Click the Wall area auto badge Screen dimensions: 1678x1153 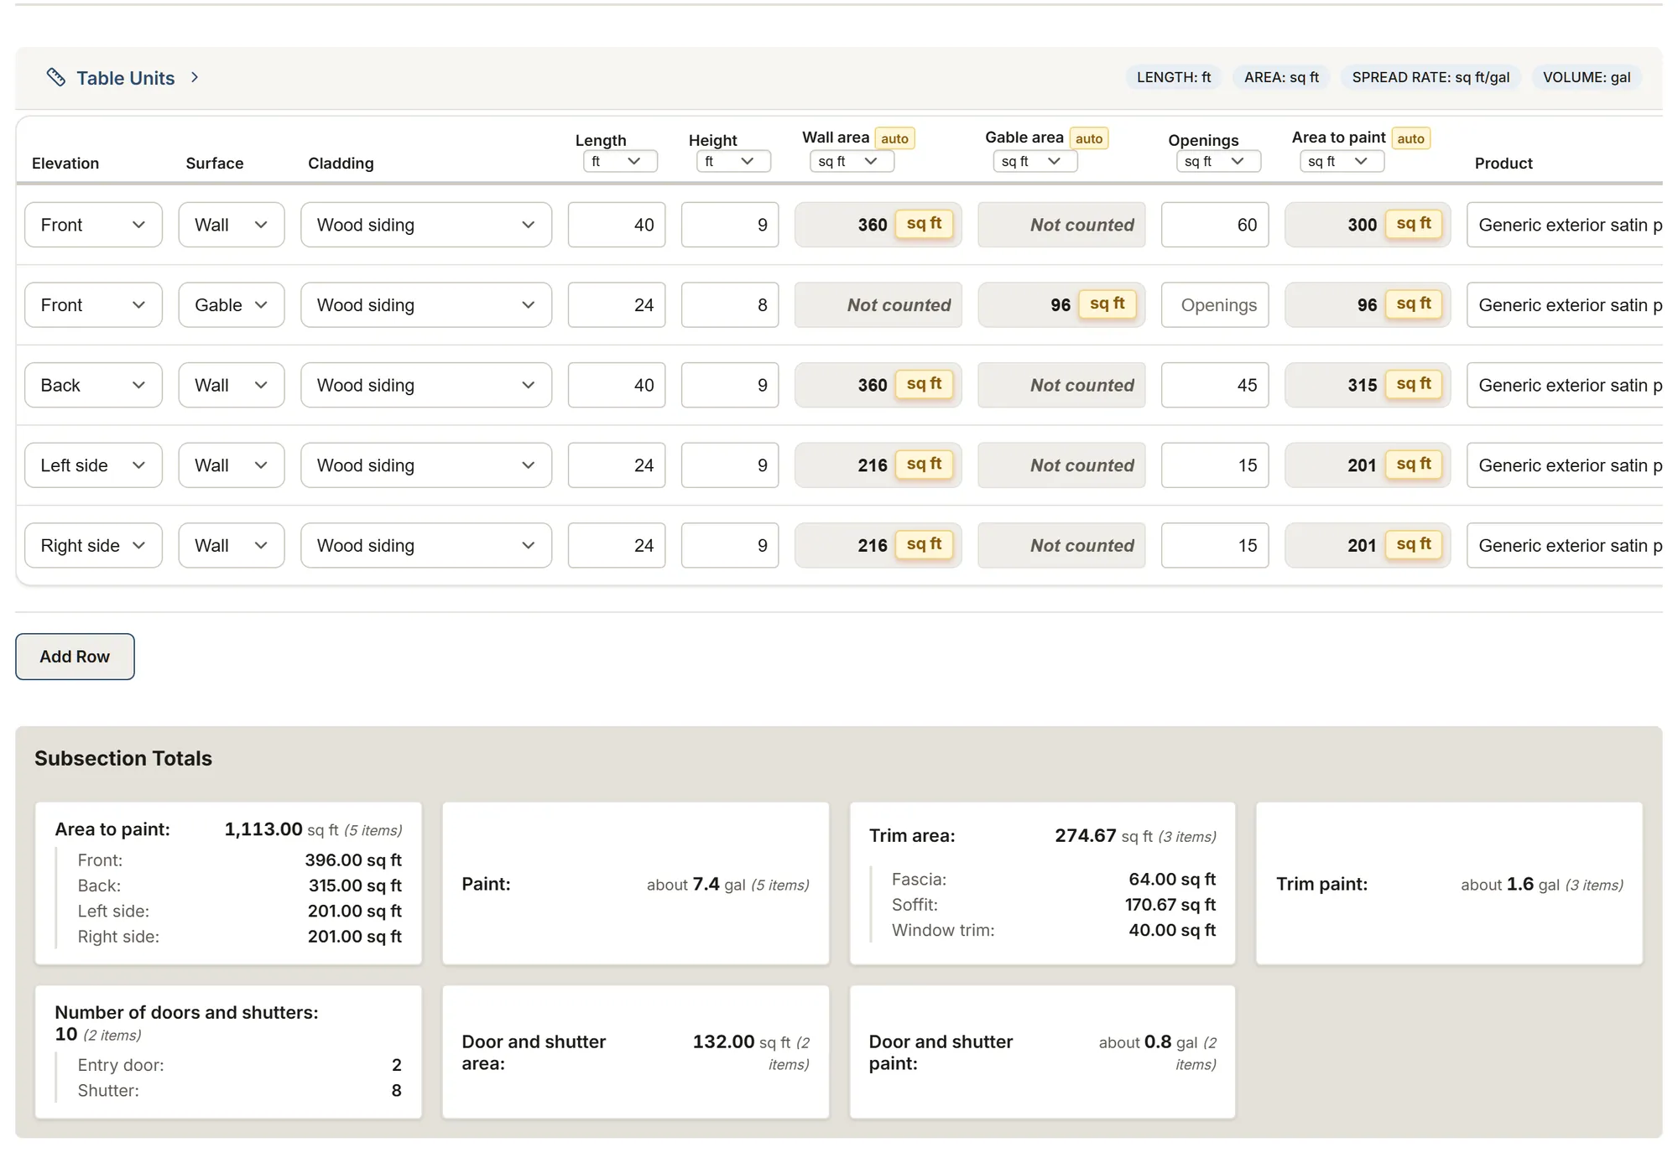pos(894,138)
